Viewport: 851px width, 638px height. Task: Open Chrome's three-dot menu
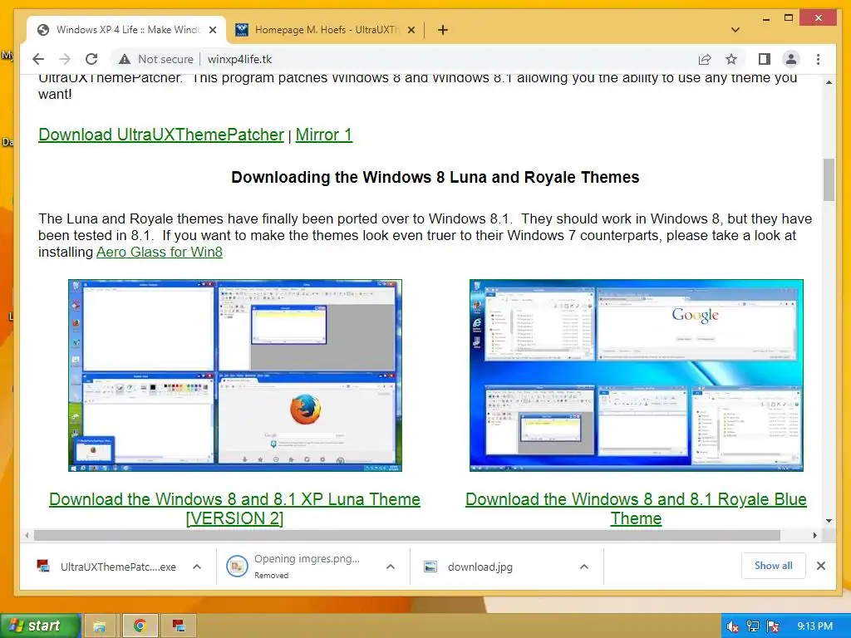[x=818, y=59]
